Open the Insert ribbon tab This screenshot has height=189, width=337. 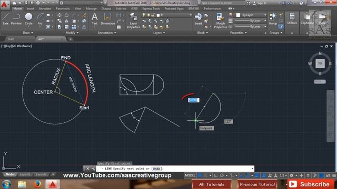point(30,8)
